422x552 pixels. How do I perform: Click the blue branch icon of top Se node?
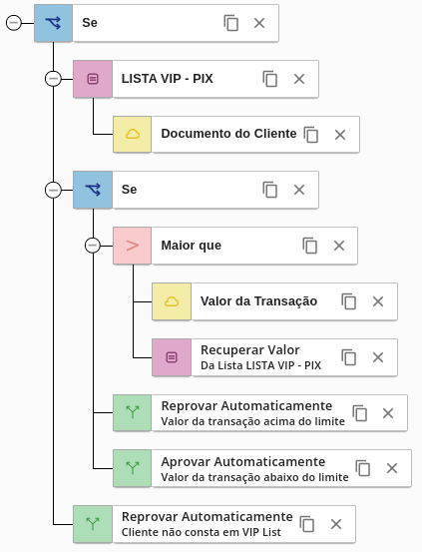pos(54,23)
